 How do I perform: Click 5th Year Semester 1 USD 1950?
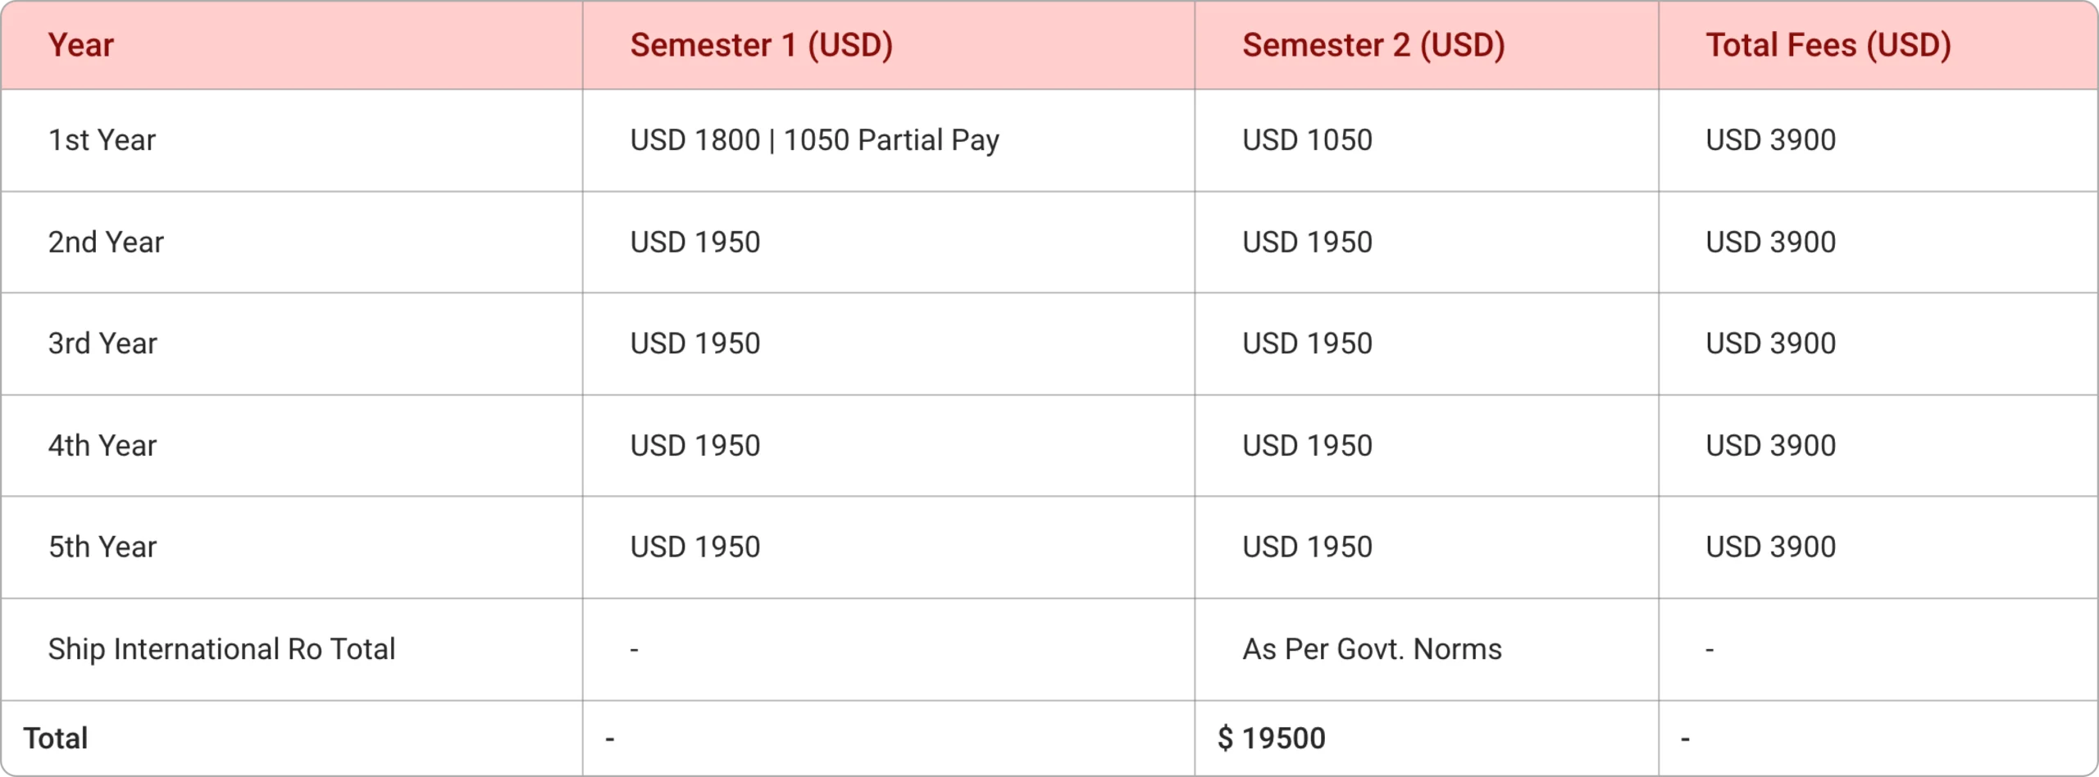[694, 547]
